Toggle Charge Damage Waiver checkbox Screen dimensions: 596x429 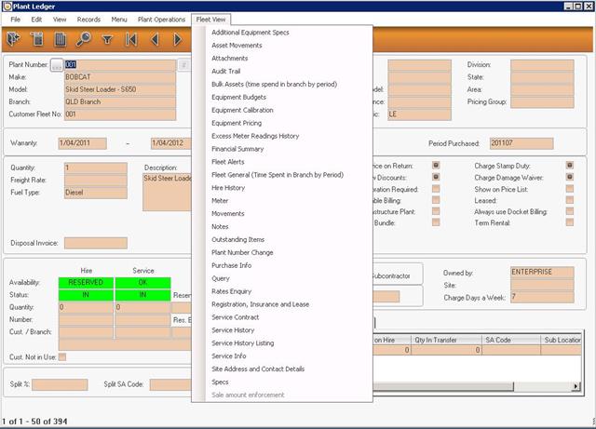[567, 178]
